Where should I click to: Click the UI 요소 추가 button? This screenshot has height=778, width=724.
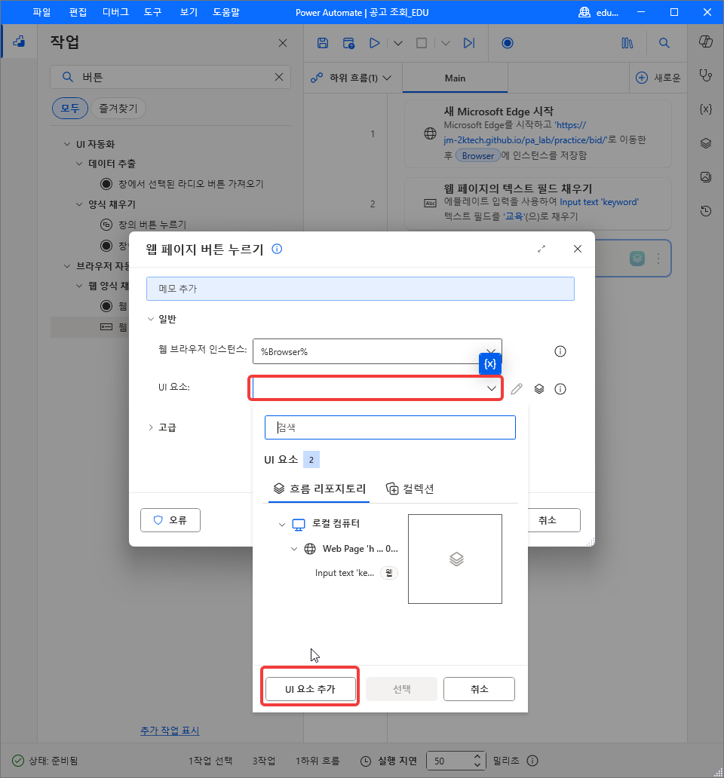tap(310, 689)
